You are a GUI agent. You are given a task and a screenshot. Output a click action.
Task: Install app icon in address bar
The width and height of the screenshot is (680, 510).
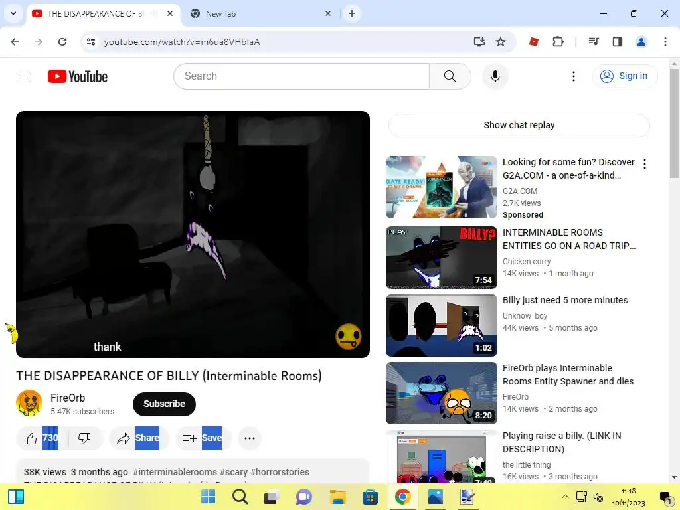(479, 42)
